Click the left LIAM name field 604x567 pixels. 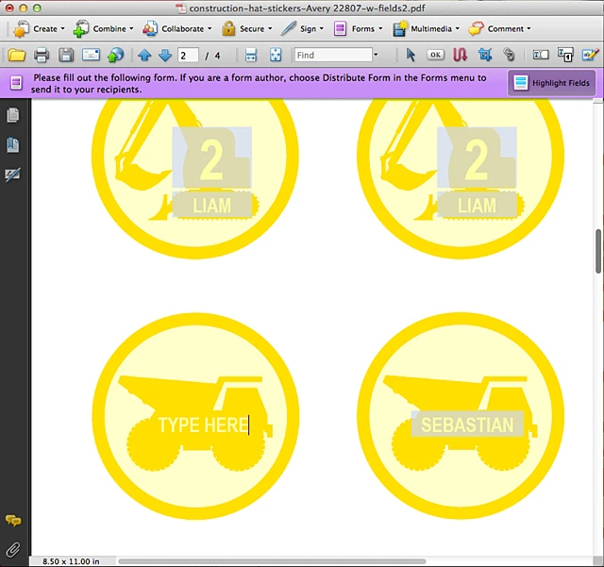point(211,205)
